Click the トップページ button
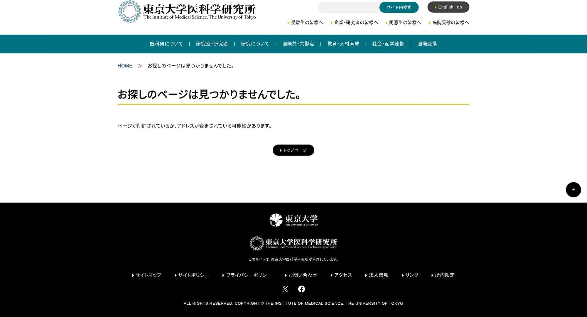The image size is (587, 317). coord(293,150)
